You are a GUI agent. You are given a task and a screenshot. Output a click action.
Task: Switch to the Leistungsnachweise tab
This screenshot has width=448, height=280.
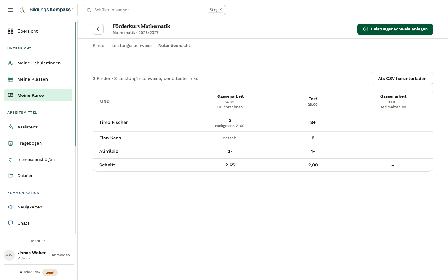[132, 46]
